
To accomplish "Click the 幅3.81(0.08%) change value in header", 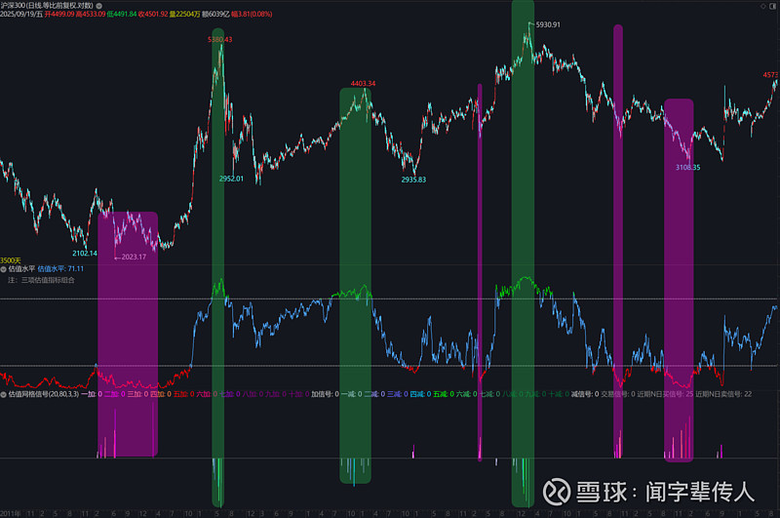I will [252, 14].
